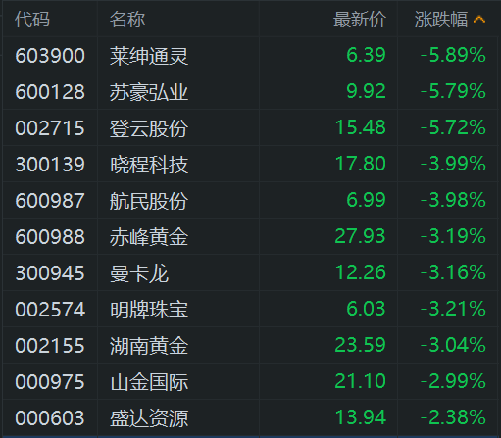This screenshot has height=438, width=501.
Task: Click 晓程科技 price 17.80
Action: point(361,164)
